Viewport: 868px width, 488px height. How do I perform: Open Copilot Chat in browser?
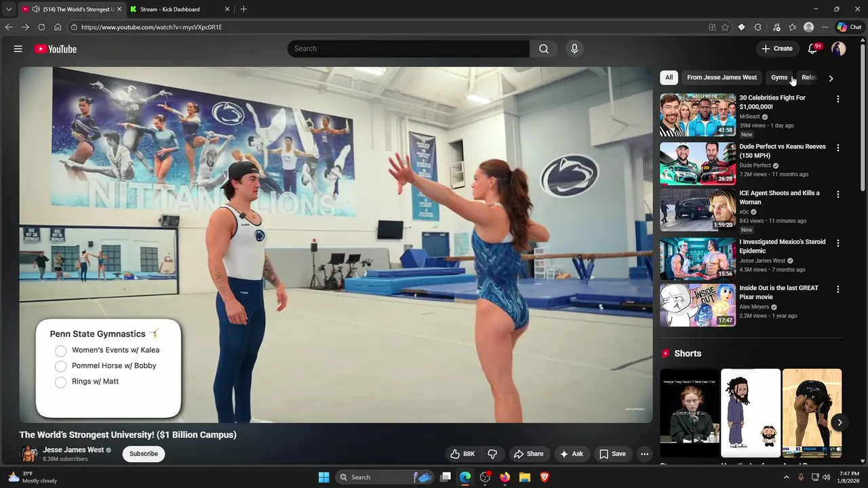point(849,27)
